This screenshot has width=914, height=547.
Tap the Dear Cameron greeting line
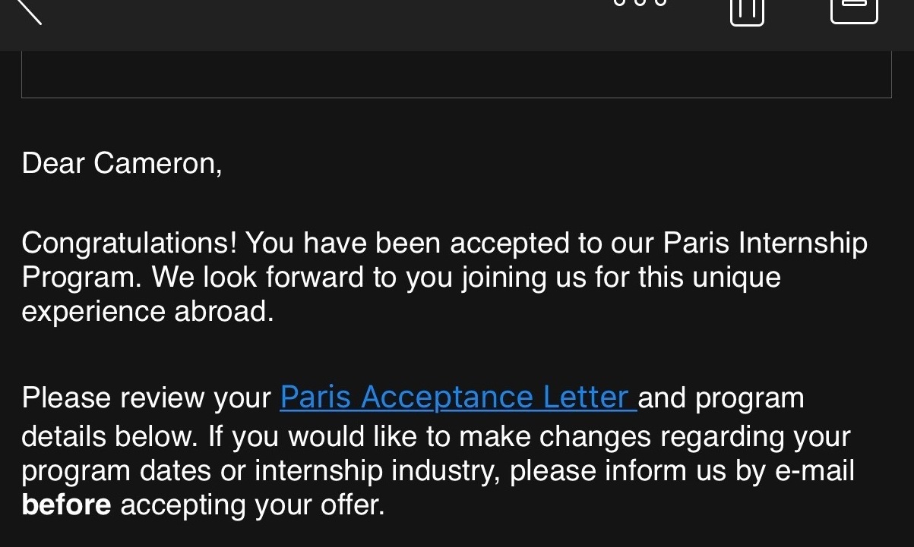(122, 163)
